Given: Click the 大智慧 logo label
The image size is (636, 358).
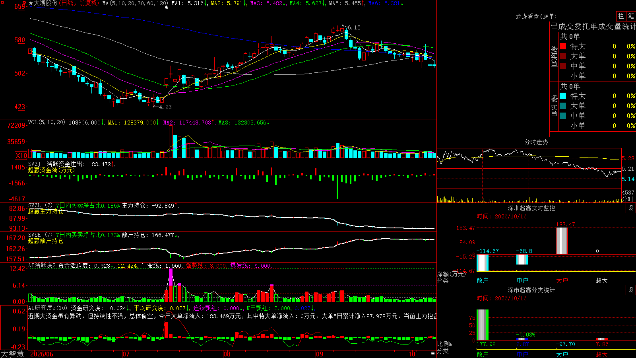Looking at the screenshot, I should [12, 354].
